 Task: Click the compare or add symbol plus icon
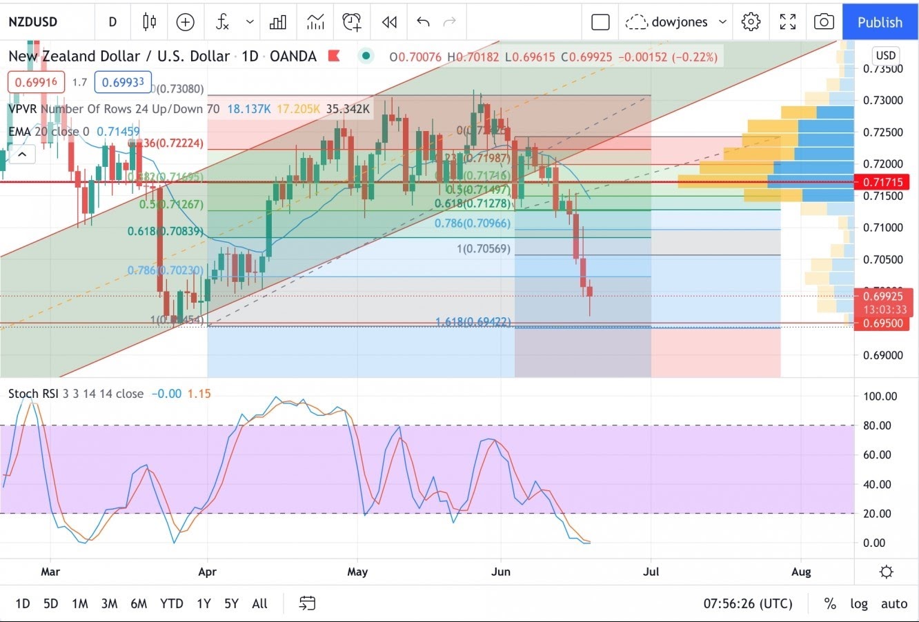[186, 22]
